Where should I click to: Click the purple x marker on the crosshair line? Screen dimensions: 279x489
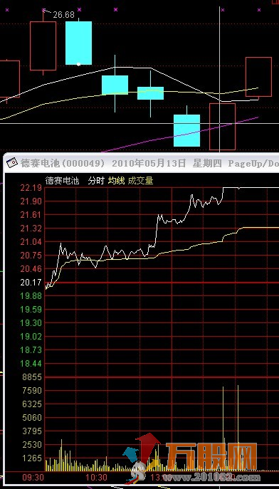point(223,10)
